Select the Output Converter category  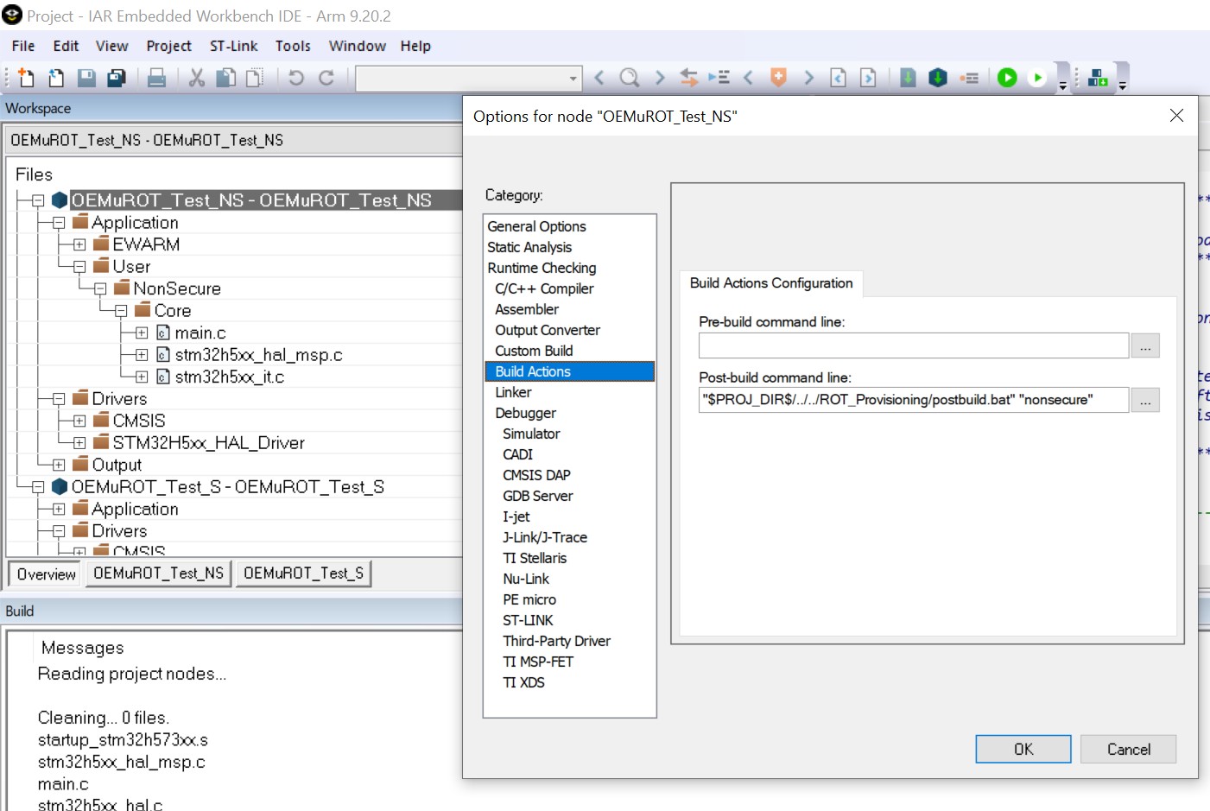click(548, 330)
